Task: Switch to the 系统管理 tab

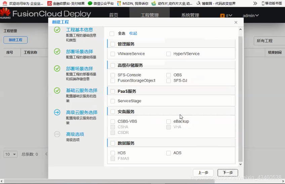Action: [x=190, y=15]
